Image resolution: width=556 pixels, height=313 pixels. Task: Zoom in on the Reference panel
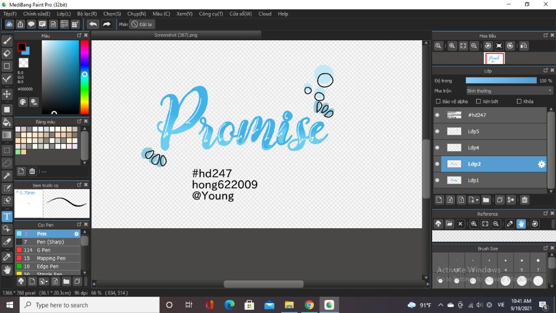tap(473, 223)
